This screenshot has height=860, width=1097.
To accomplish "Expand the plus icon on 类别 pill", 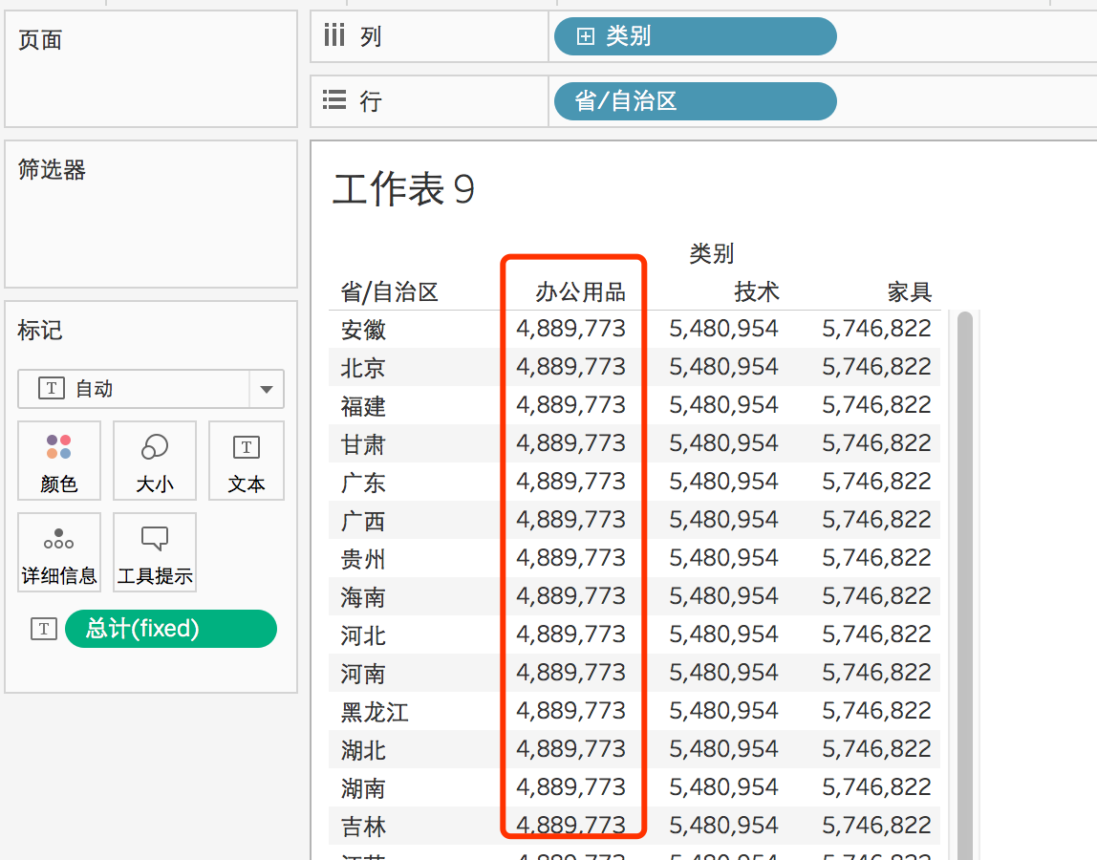I will click(x=586, y=35).
